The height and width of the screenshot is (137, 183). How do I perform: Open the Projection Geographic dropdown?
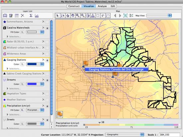tap(124, 135)
